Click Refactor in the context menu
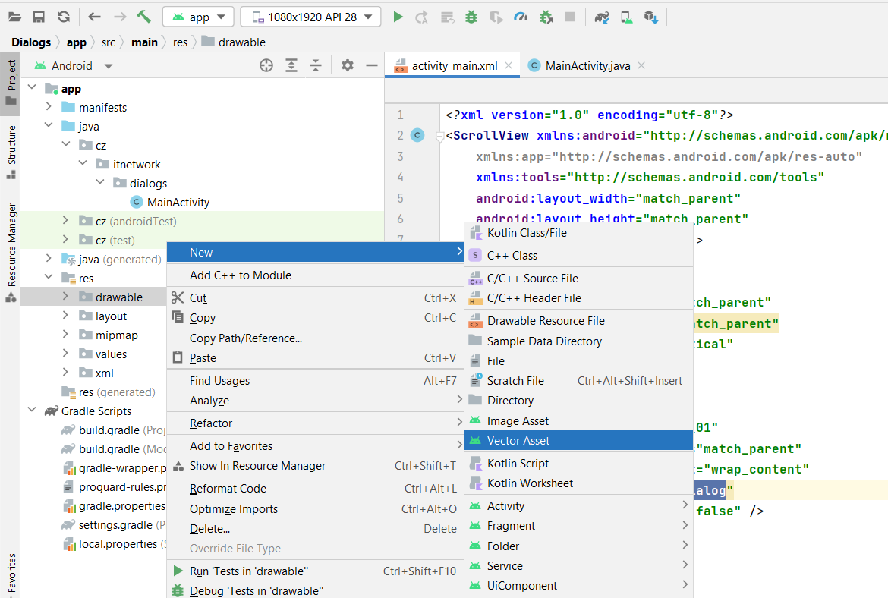The image size is (888, 598). click(211, 423)
